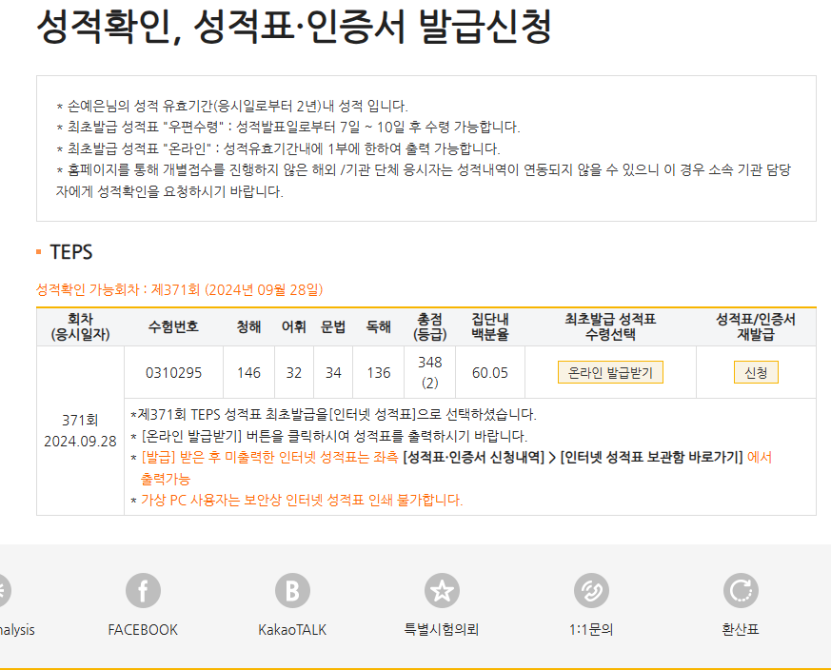Click the Facebook circle icon
The image size is (831, 670).
143,591
